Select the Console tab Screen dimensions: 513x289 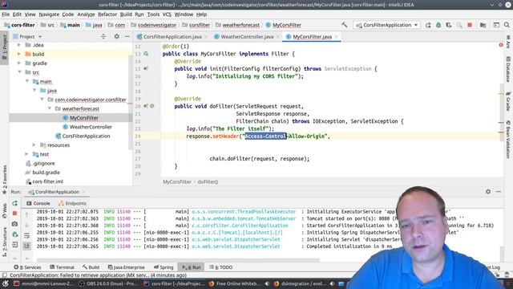point(38,203)
